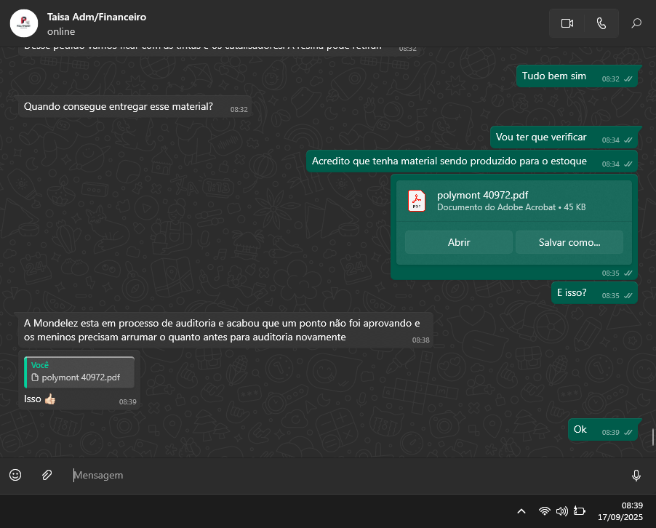This screenshot has height=528, width=656.
Task: Open the quoted polymont 40972.pdf reply
Action: (x=79, y=372)
